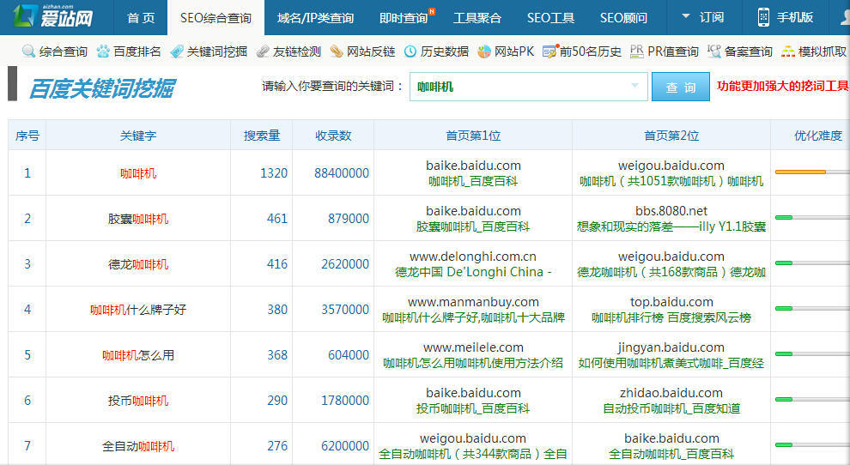Open www.delonghi.com.cn result link
The image size is (850, 465).
[473, 257]
